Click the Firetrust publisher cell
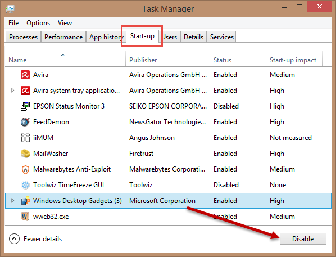The width and height of the screenshot is (336, 257). click(141, 154)
